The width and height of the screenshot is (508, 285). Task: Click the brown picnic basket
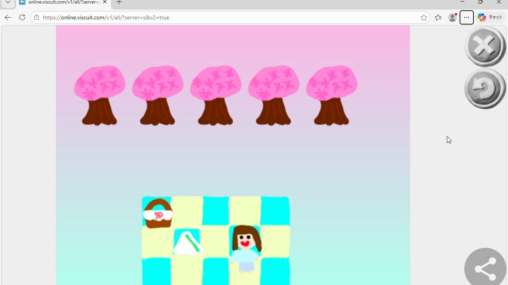pos(158,214)
